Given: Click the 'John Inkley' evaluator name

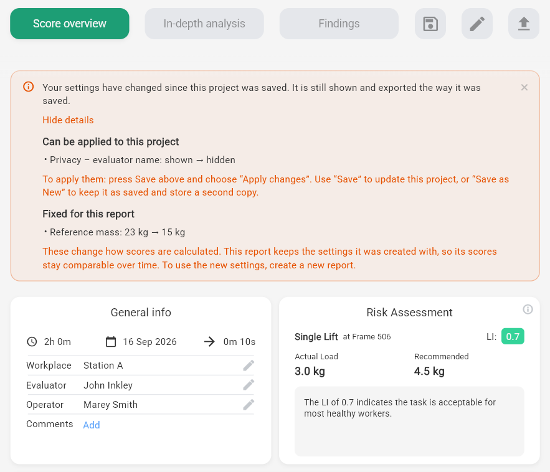Looking at the screenshot, I should (x=108, y=385).
